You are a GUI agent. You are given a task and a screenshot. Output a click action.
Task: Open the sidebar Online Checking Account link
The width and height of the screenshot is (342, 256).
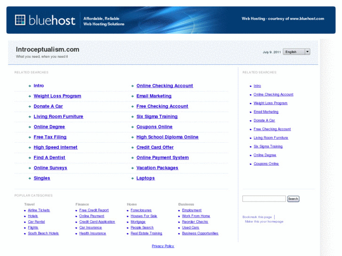click(273, 94)
